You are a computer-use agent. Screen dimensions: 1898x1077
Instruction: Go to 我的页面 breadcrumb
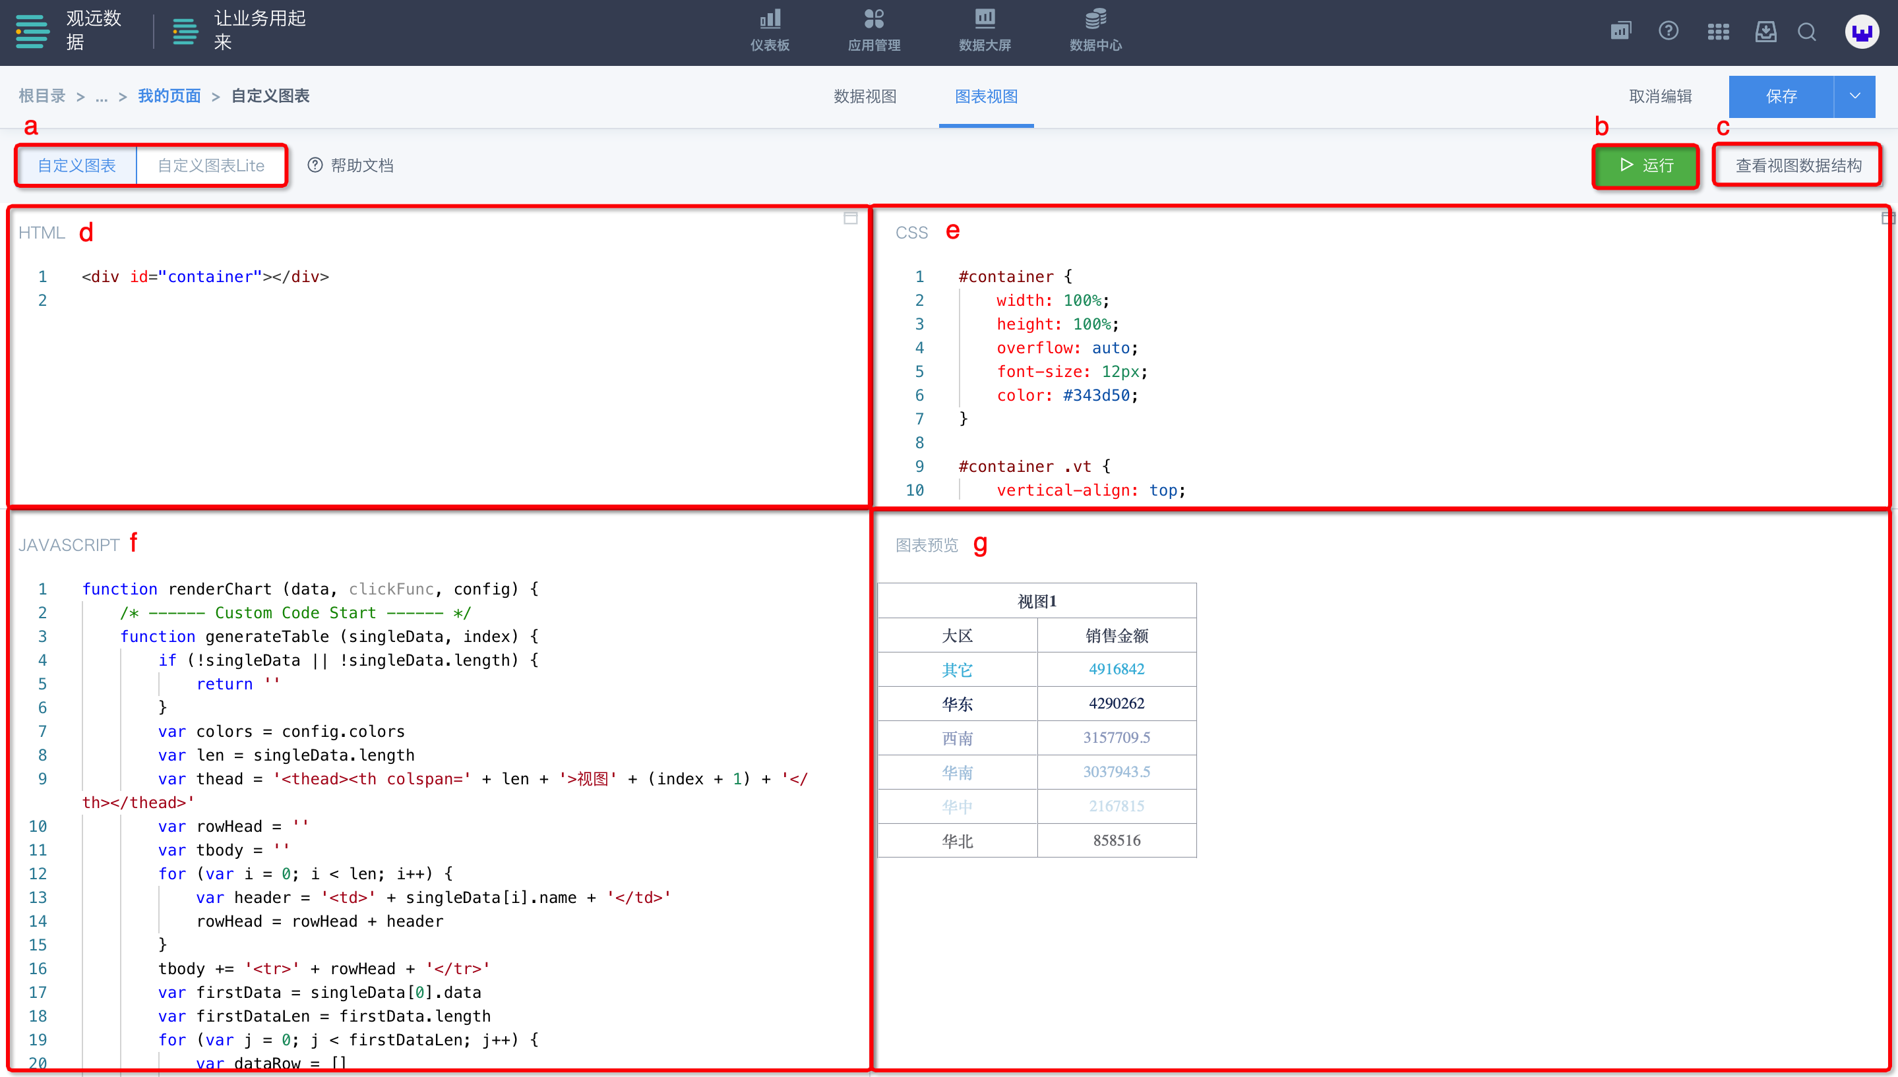tap(169, 96)
